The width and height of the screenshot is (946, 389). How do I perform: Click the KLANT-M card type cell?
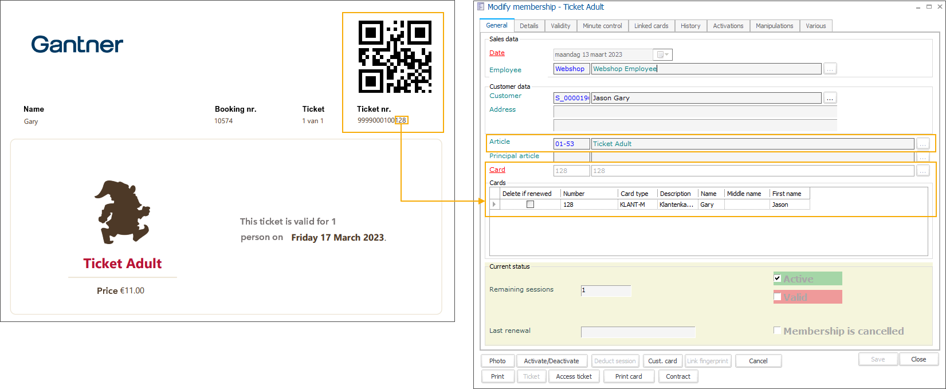(x=637, y=205)
